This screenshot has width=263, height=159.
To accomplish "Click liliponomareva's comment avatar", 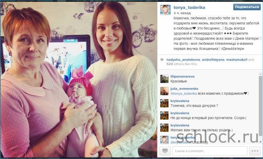I will pos(164,79).
